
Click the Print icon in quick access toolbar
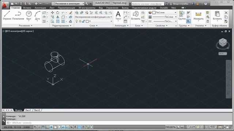point(36,4)
